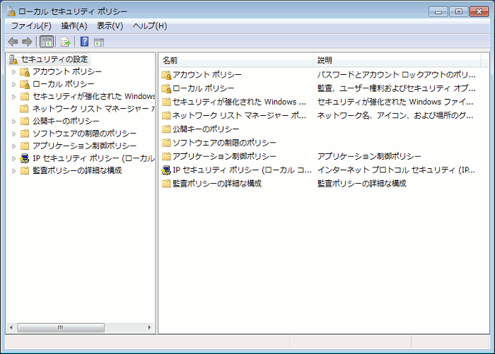Viewport: 495px width, 354px height.
Task: Click the Forward arrow toolbar icon
Action: pos(27,42)
